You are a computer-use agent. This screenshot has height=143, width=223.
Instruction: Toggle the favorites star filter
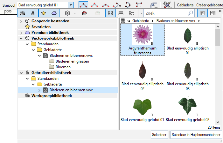coord(44,13)
